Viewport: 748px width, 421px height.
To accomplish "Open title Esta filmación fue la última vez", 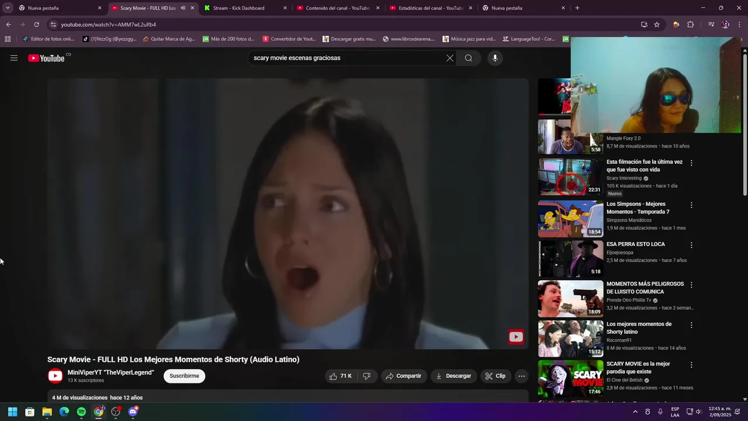I will [x=644, y=166].
